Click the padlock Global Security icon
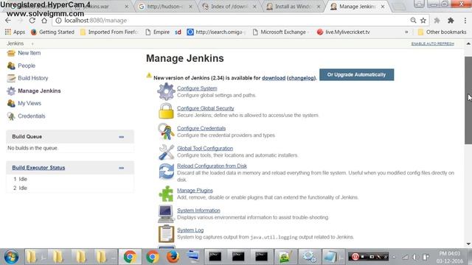The image size is (472, 265). coord(166,111)
